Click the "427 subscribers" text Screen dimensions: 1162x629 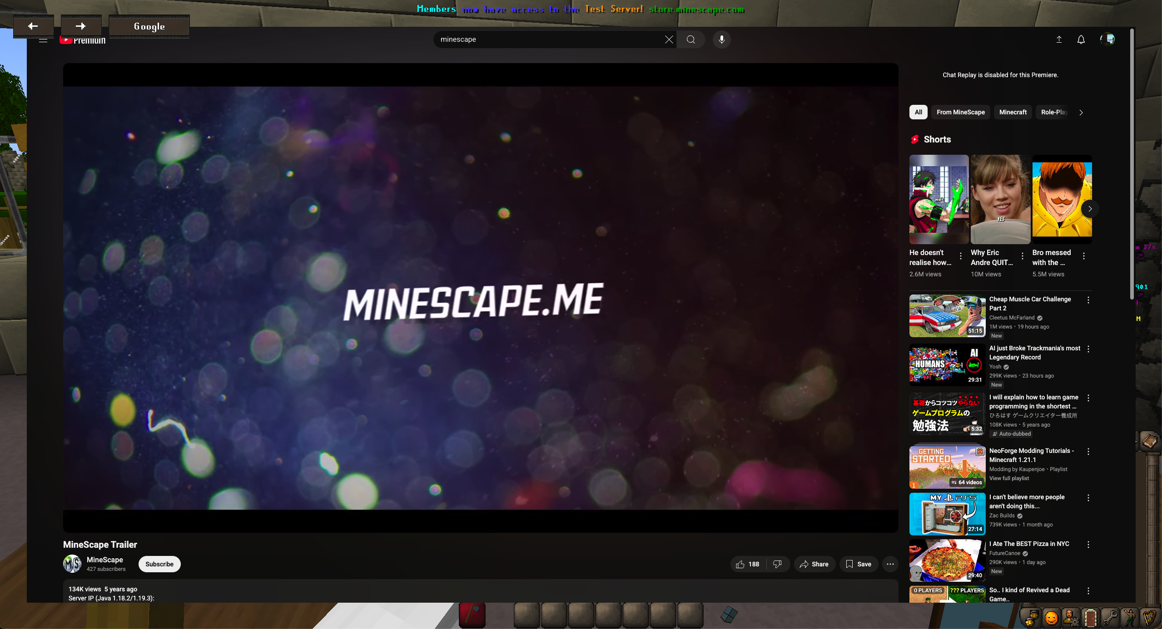(x=106, y=569)
